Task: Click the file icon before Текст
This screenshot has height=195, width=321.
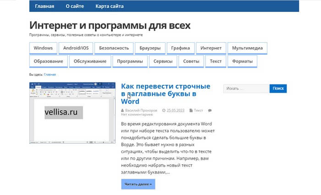Action: [191, 111]
